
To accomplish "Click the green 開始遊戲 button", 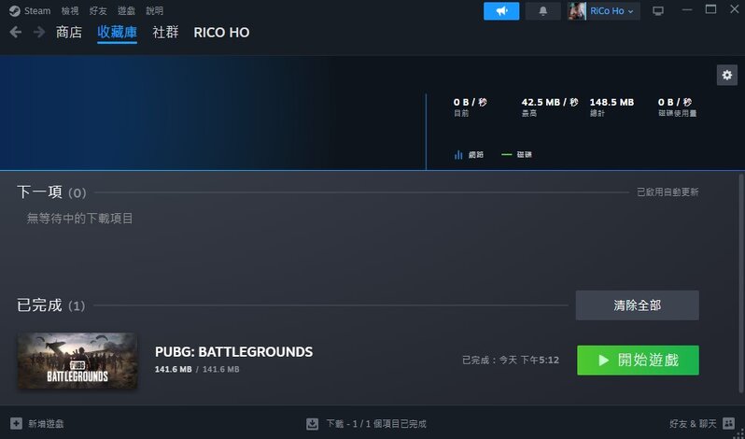I will [x=638, y=360].
